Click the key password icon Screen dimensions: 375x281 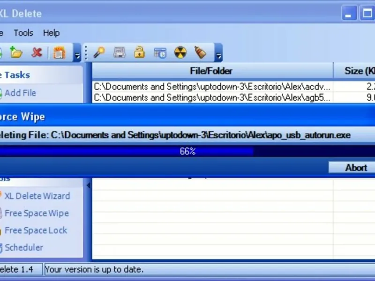[x=99, y=52]
